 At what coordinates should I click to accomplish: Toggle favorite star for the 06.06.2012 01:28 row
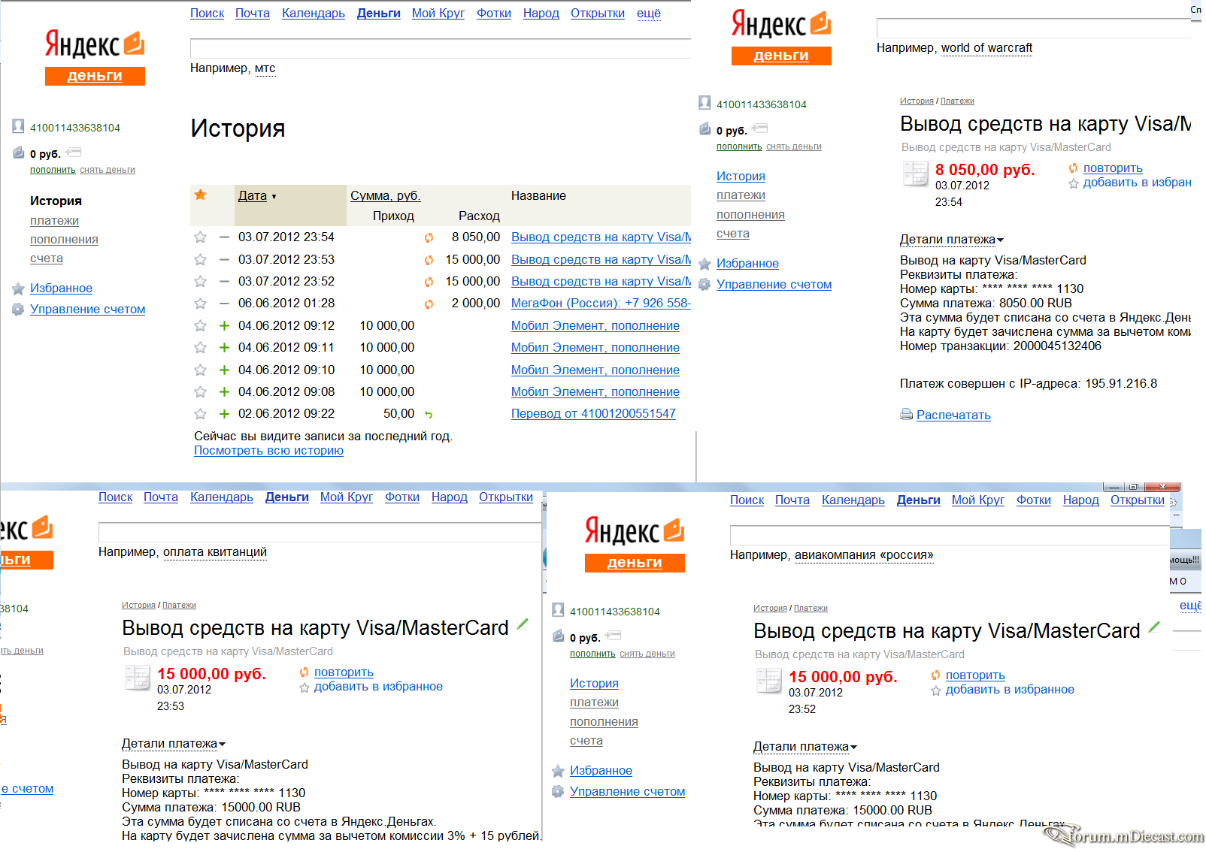coord(200,304)
